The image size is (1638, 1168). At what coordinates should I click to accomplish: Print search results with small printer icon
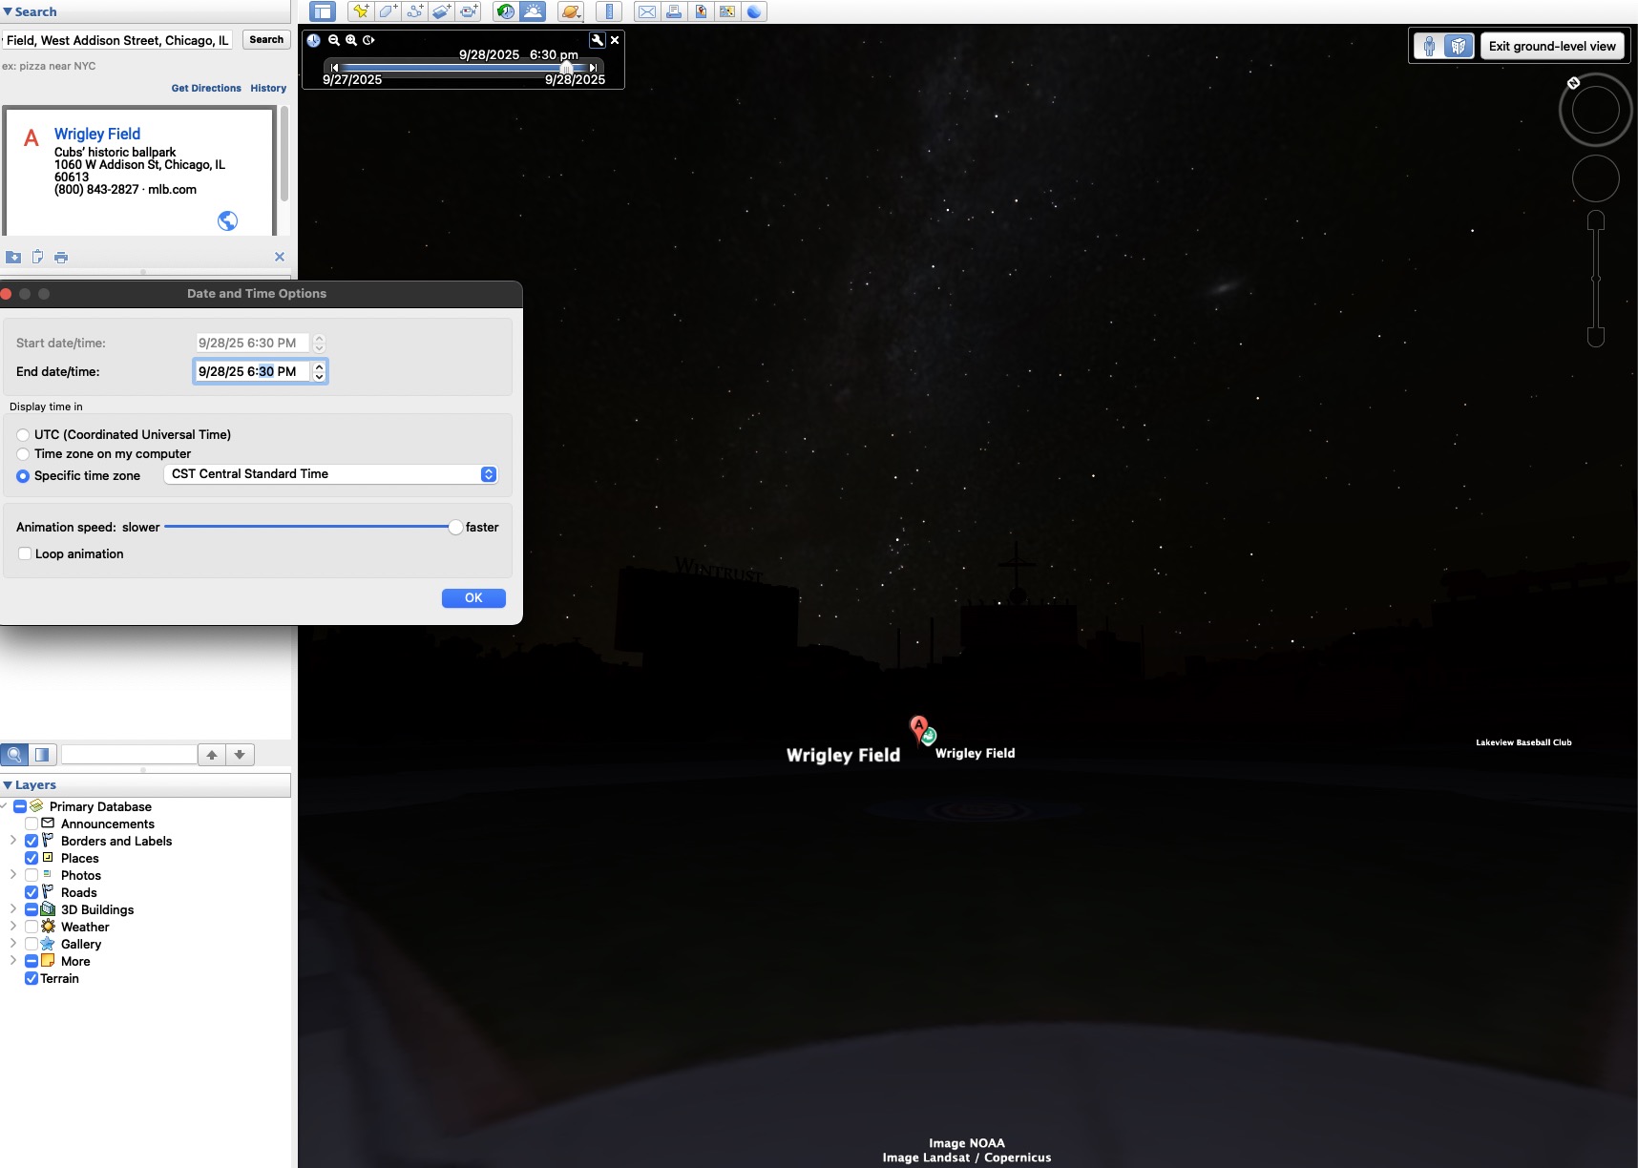(x=61, y=257)
